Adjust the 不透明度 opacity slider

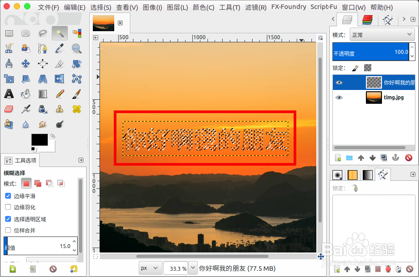click(371, 52)
